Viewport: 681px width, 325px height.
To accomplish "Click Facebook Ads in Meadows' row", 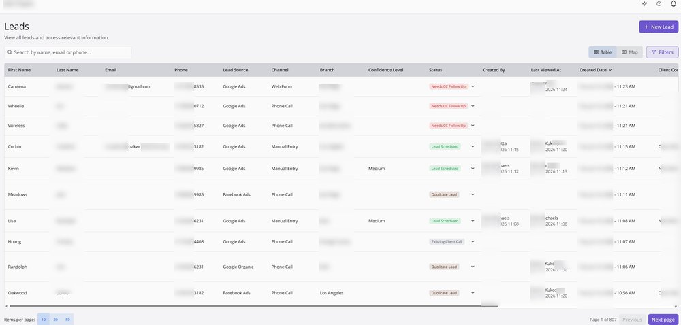I will click(237, 194).
